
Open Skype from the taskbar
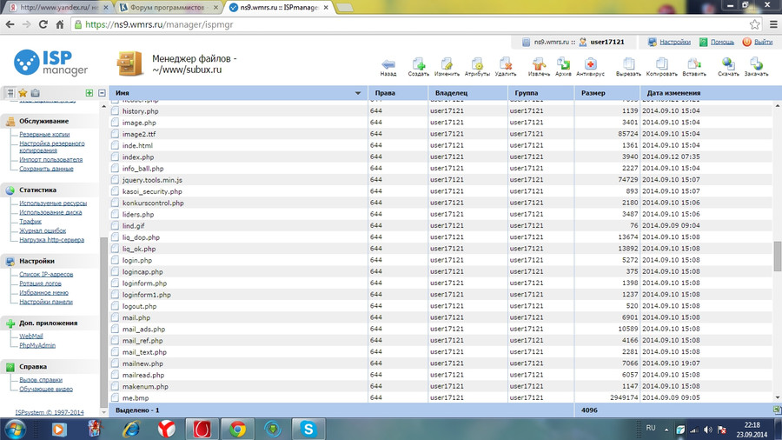(308, 429)
